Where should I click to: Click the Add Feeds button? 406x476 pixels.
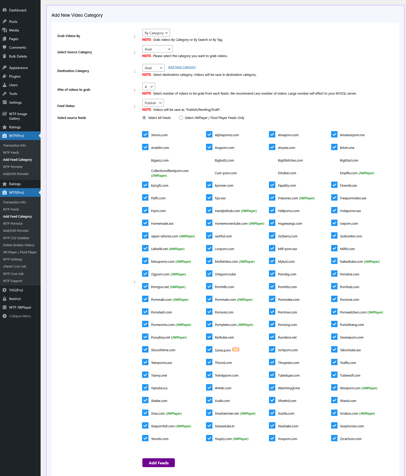tap(158, 463)
